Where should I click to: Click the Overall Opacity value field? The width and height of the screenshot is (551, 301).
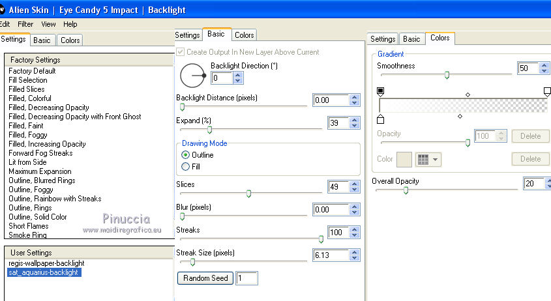coord(534,183)
